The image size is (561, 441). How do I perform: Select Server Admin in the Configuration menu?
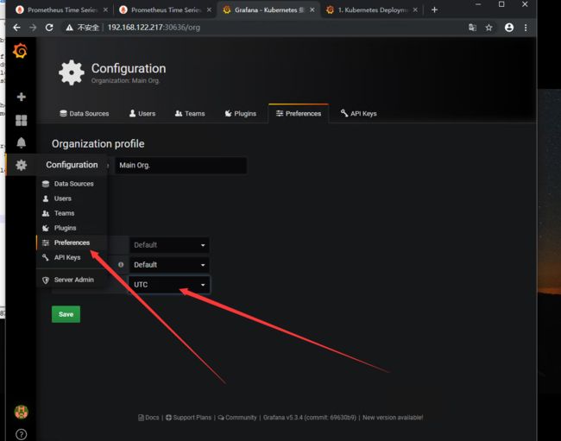pyautogui.click(x=73, y=280)
